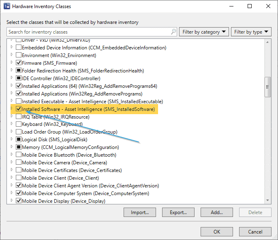Enable the Keyboard (Win32_Keyboard) checkbox
The width and height of the screenshot is (278, 240).
click(x=19, y=124)
